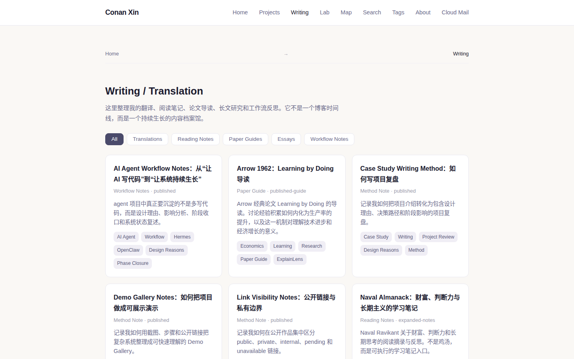Click the Project Review tag
Image resolution: width=574 pixels, height=359 pixels.
tap(438, 237)
